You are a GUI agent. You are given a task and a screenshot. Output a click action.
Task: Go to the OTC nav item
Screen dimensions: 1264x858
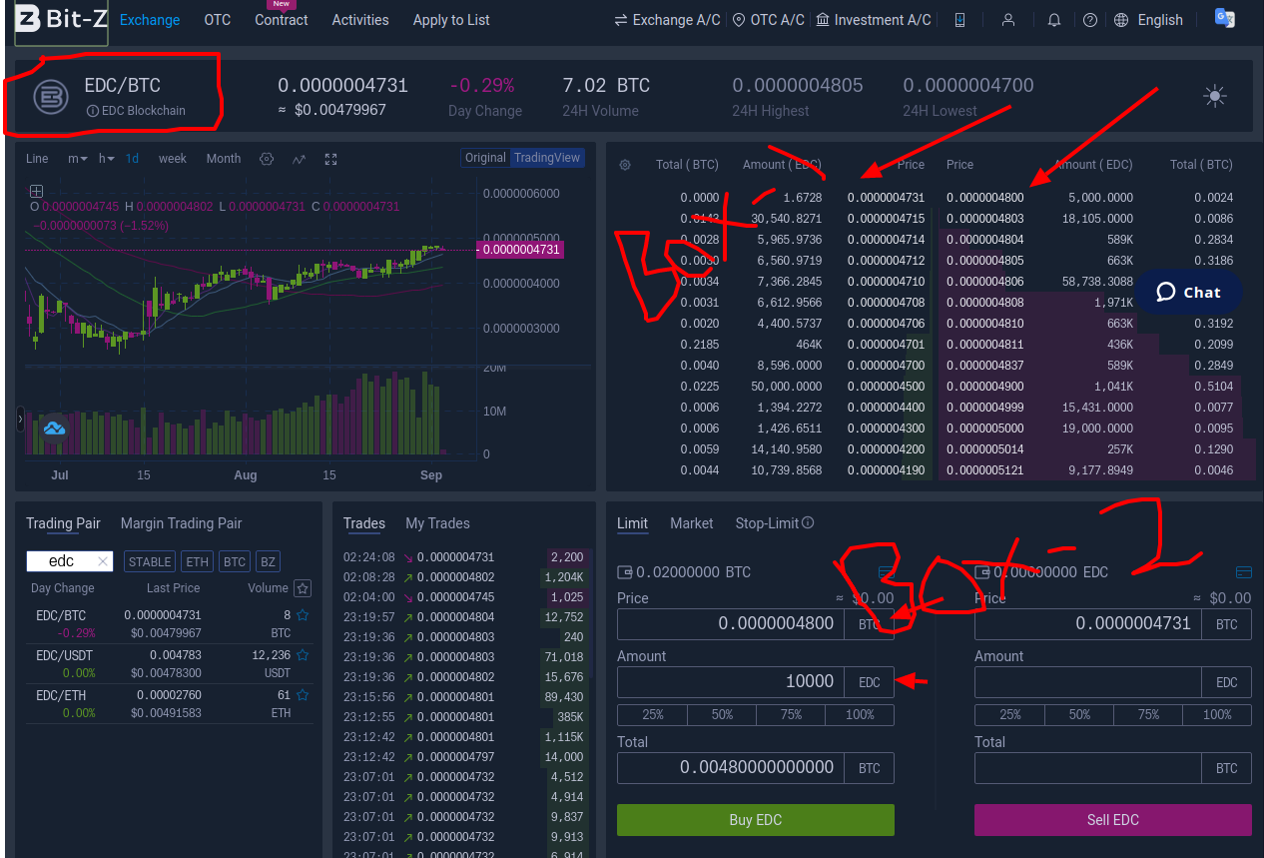tap(218, 20)
